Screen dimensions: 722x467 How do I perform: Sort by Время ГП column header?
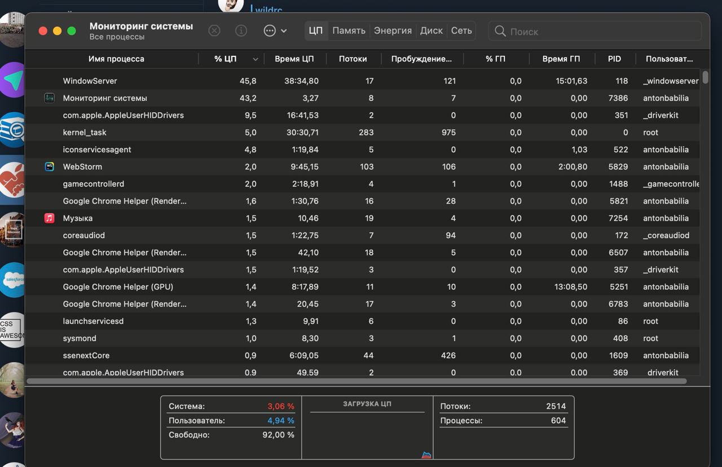click(x=561, y=59)
